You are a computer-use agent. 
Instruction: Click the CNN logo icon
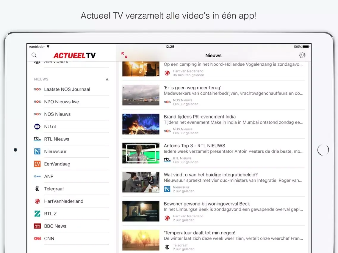coord(37,238)
